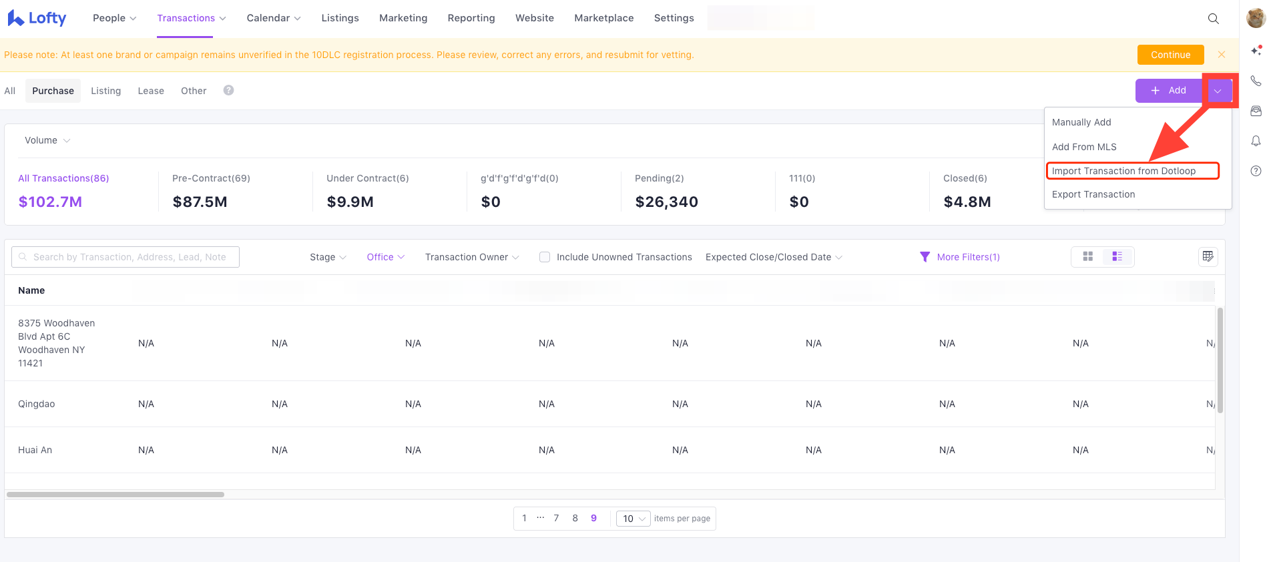Switch to the Listing tab
This screenshot has height=562, width=1269.
[105, 91]
